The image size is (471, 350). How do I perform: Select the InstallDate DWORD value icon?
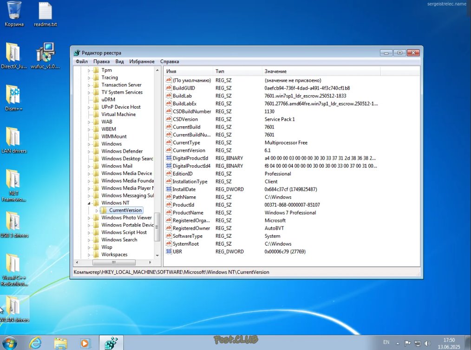(x=169, y=189)
